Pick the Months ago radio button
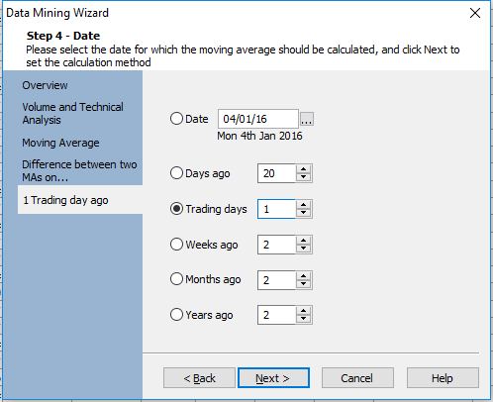This screenshot has height=402, width=493. pos(176,279)
